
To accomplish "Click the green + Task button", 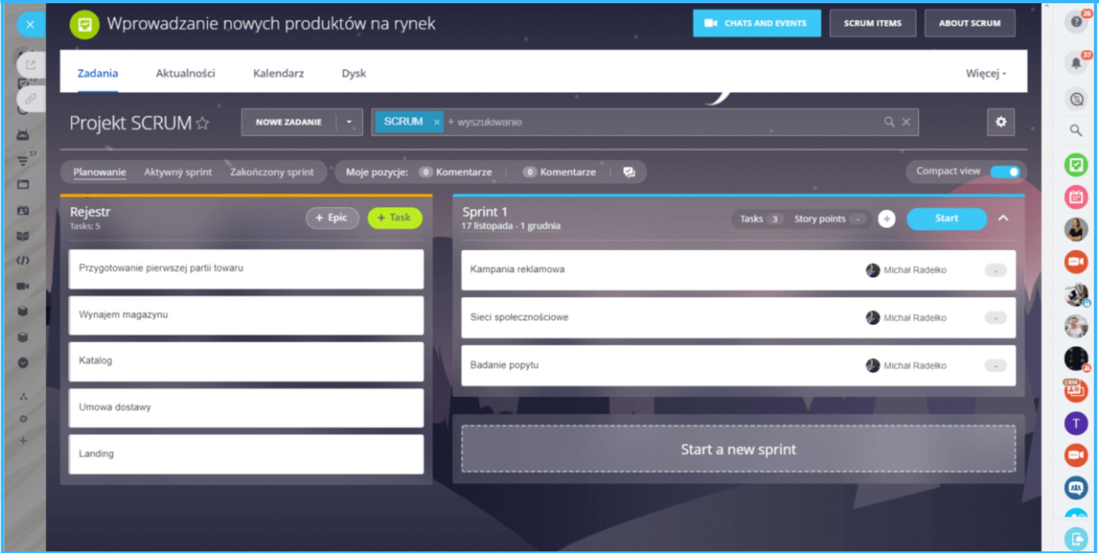I will [394, 218].
